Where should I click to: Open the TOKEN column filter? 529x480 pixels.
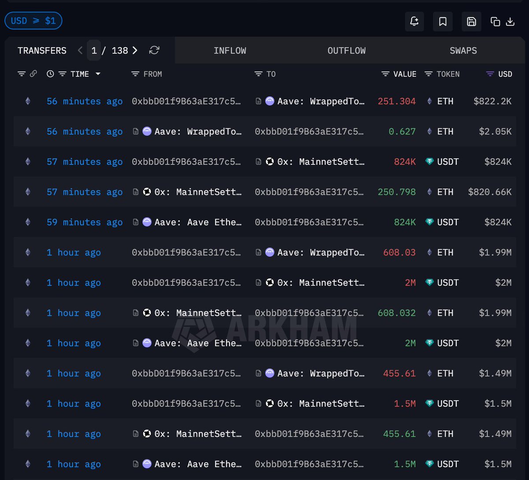(x=428, y=74)
